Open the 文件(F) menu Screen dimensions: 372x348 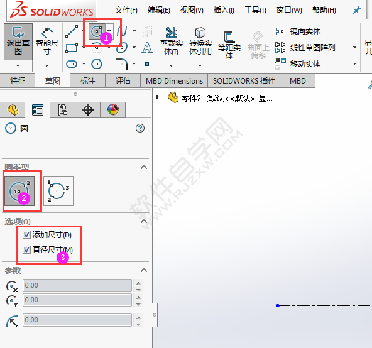[x=126, y=10]
